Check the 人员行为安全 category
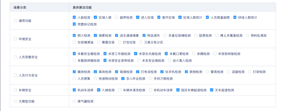The width and height of the screenshot is (281, 111). (x=15, y=75)
